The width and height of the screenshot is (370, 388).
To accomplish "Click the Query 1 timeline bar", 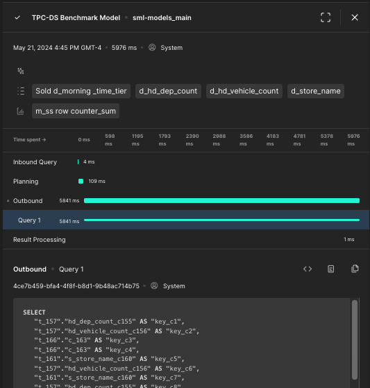I will click(x=221, y=220).
